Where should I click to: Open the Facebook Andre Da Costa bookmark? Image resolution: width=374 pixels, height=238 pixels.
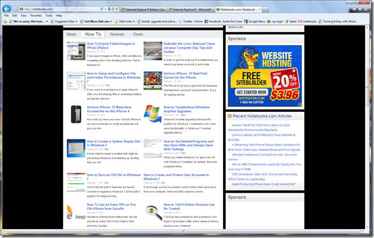tap(223, 22)
